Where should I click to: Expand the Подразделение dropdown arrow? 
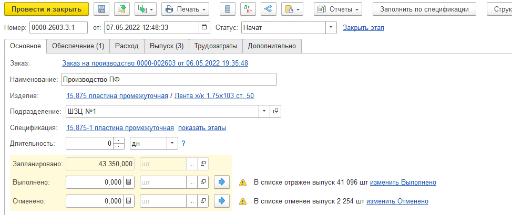coord(264,111)
